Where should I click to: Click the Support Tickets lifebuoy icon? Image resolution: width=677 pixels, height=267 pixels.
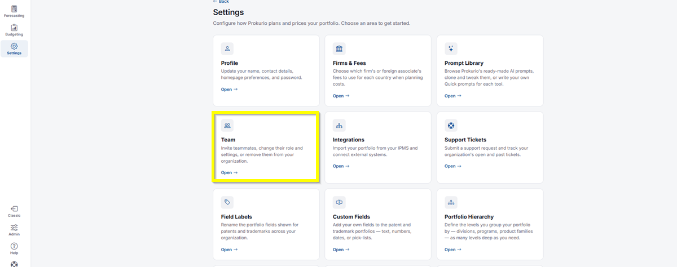pos(451,126)
